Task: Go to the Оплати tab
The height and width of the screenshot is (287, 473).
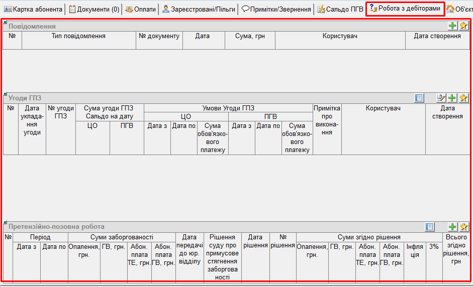Action: 141,9
